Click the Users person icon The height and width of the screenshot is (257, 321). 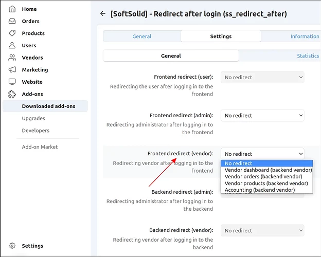(12, 45)
